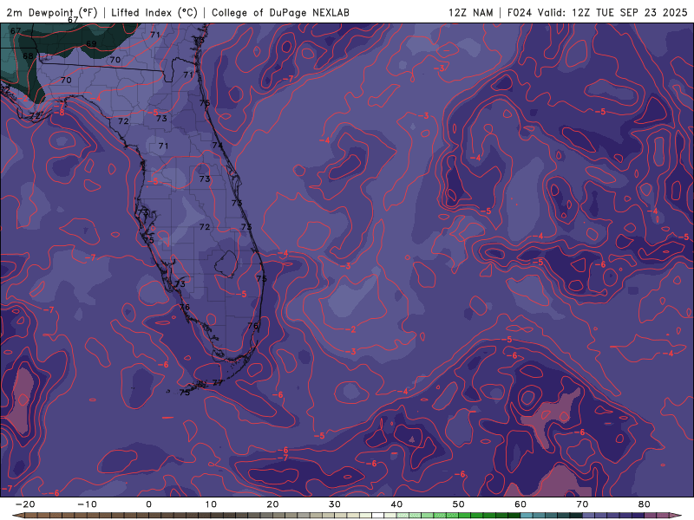Select the 0 label on the color scale

tap(148, 504)
